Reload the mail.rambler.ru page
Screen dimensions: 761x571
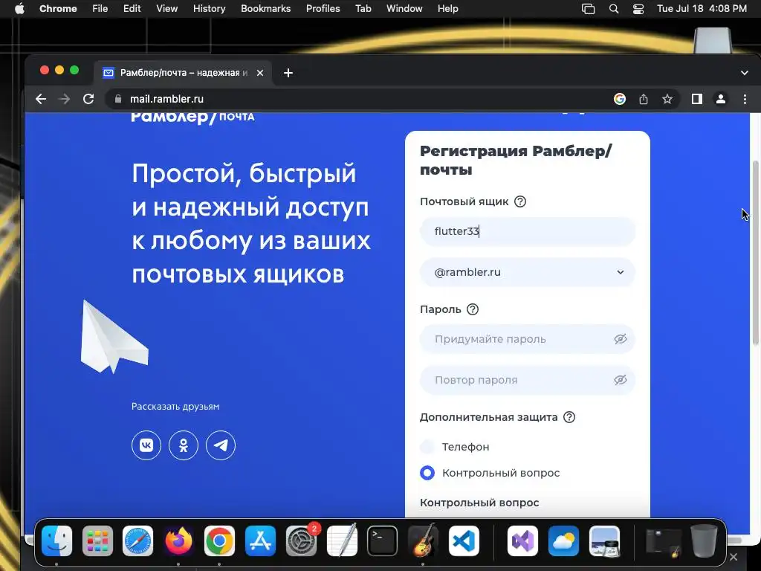click(x=88, y=99)
